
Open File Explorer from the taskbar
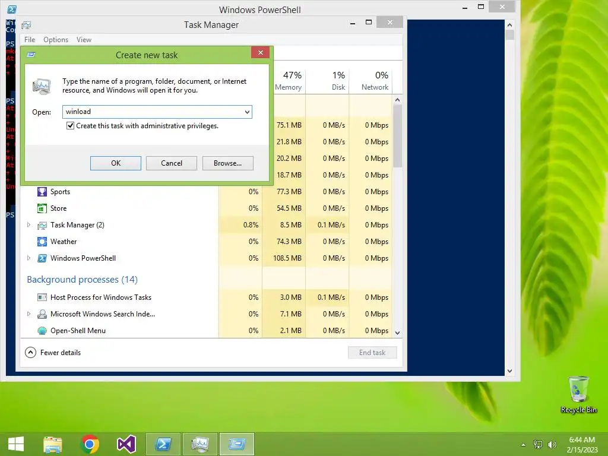click(x=53, y=444)
